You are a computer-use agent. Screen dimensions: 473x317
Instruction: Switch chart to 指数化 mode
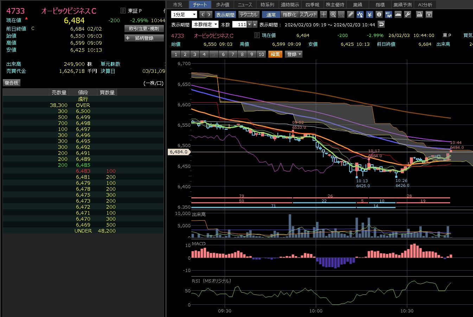[289, 14]
